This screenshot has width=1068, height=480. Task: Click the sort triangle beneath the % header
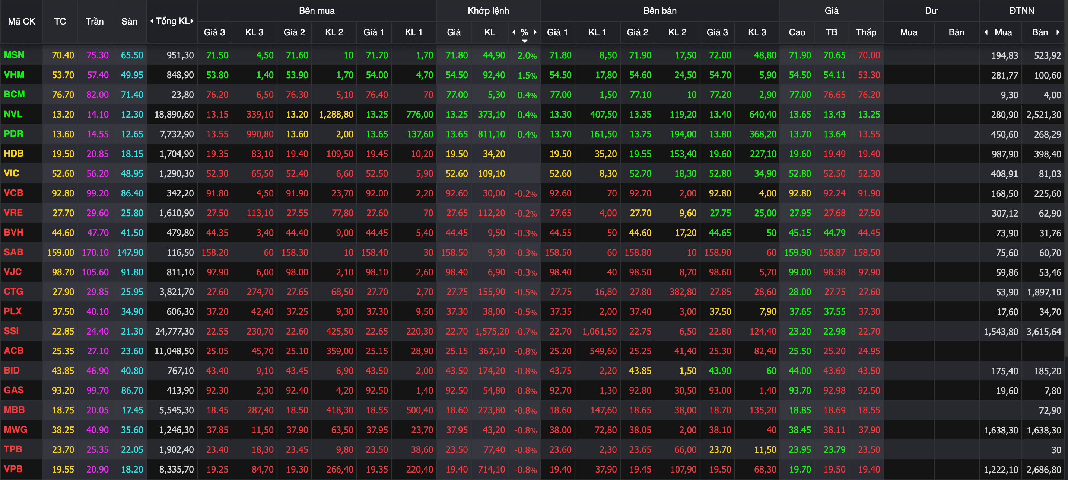click(x=524, y=41)
